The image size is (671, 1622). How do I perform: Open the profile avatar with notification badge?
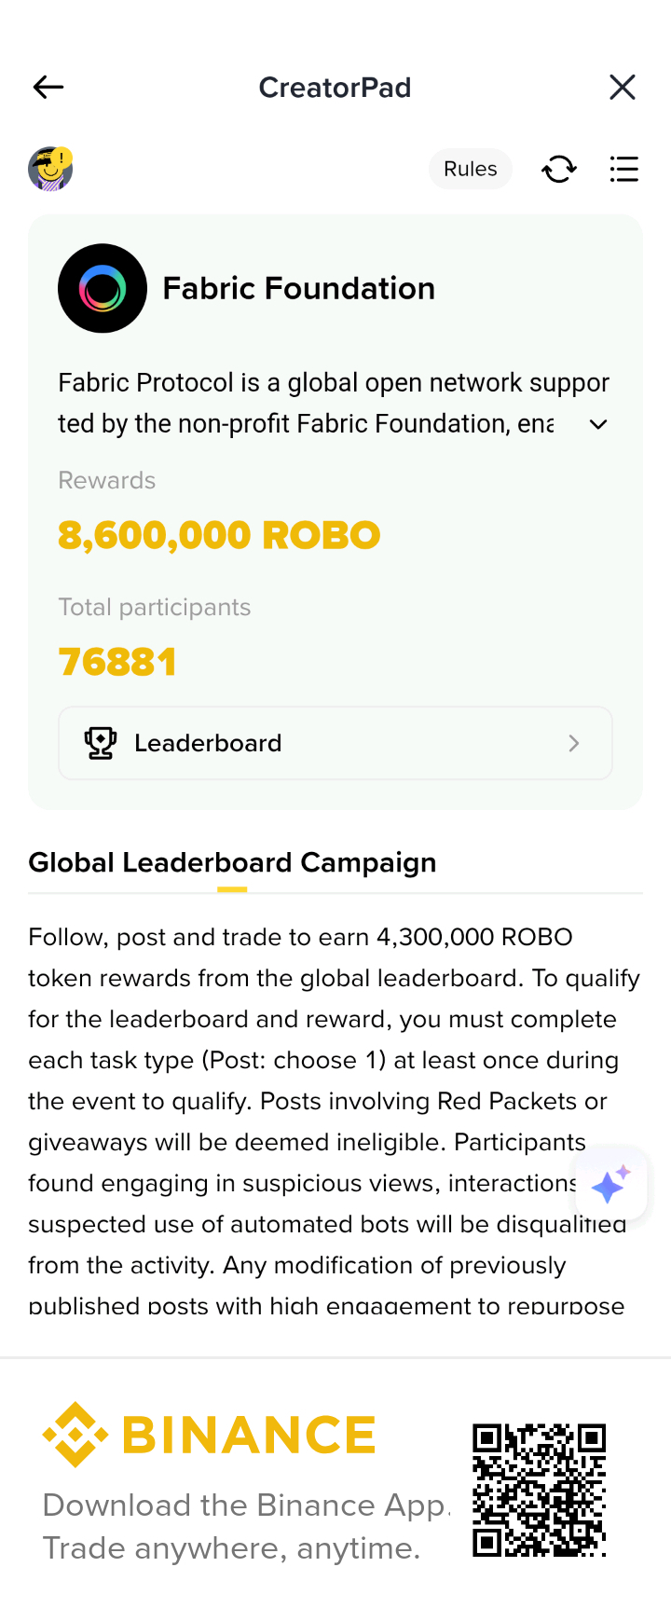[50, 169]
